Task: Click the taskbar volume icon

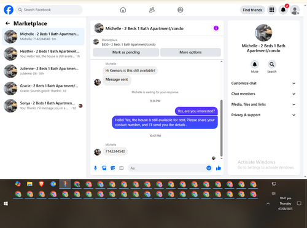Action: coord(274,194)
